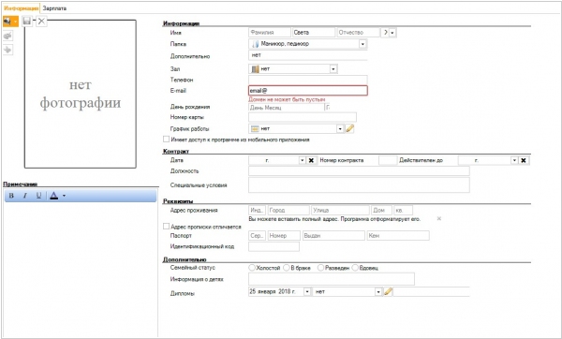The width and height of the screenshot is (562, 339).
Task: Apply font color with the A icon
Action: point(53,196)
